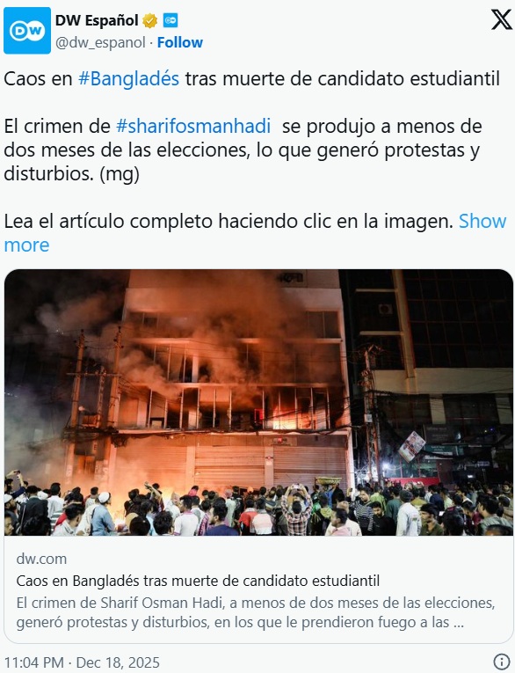
Task: Click the DW affiliation badge icon
Action: [170, 20]
